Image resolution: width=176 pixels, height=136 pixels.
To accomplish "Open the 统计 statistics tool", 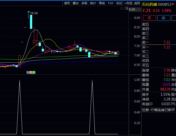I will [x=93, y=3].
